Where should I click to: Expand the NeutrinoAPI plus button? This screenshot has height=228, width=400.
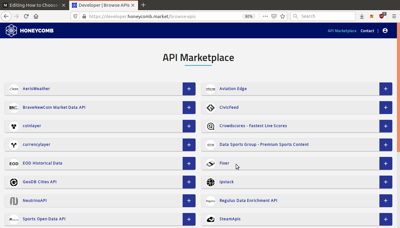189,201
